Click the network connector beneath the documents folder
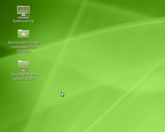This screenshot has width=165, height=132. click(23, 70)
